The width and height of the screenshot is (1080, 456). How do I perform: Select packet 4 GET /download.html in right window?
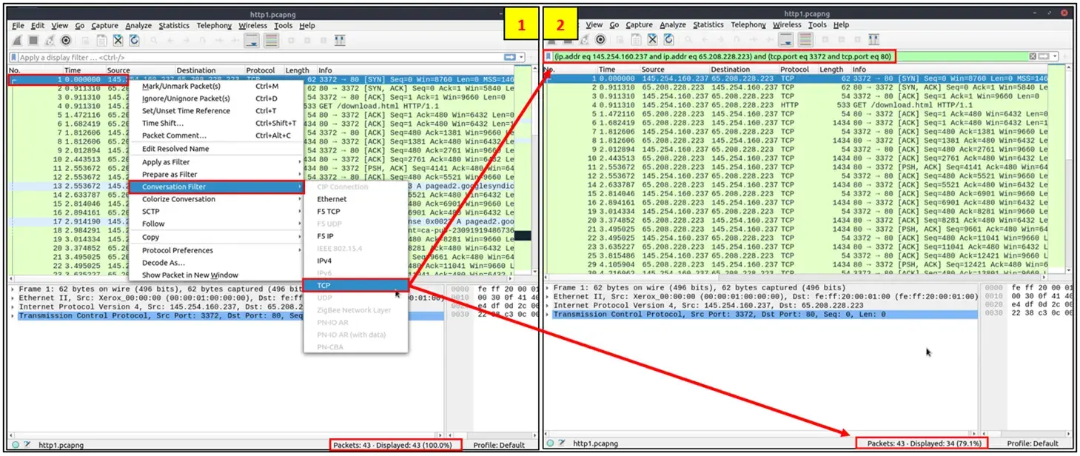tap(796, 105)
